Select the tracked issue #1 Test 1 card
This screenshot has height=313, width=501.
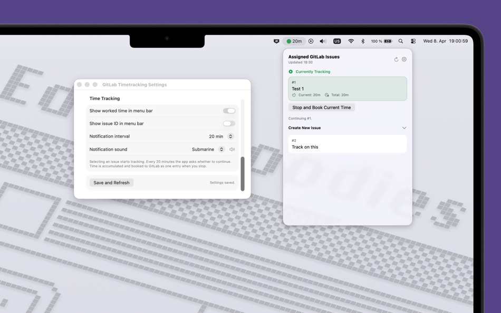pos(348,89)
